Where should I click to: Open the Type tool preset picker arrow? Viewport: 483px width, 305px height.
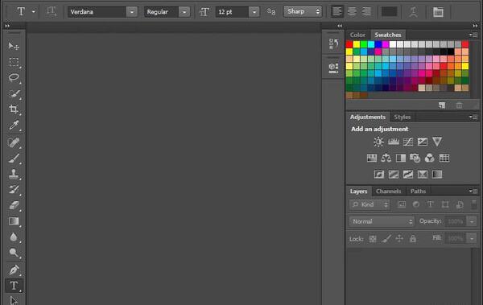pyautogui.click(x=33, y=12)
